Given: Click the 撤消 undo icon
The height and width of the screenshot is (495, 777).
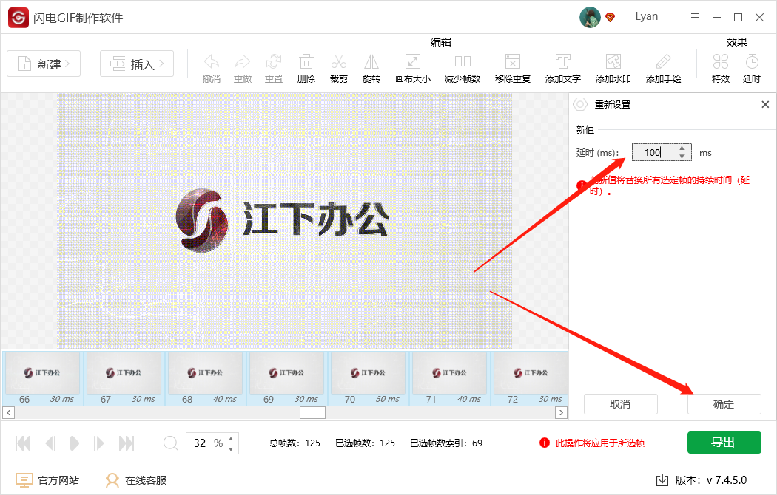Looking at the screenshot, I should [x=212, y=62].
